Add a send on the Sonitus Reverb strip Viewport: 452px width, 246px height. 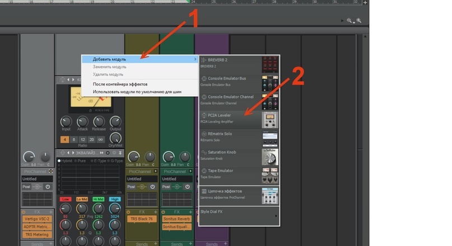pos(190,244)
